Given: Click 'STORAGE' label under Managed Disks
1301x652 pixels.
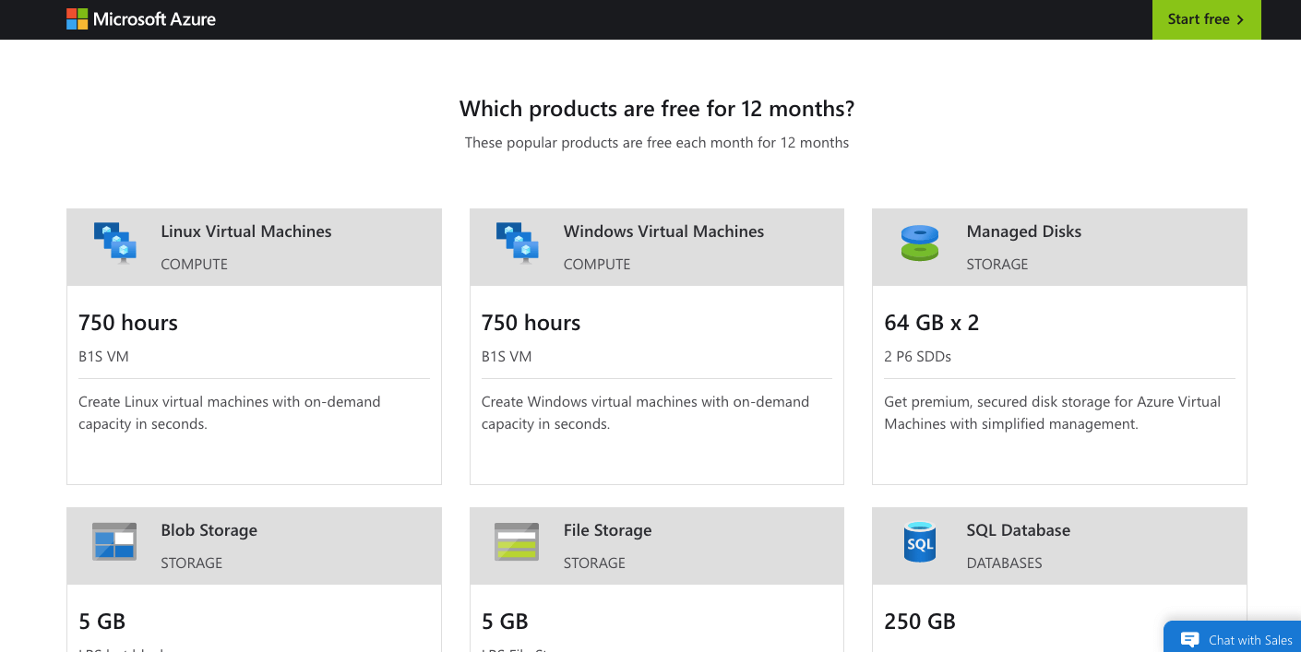Looking at the screenshot, I should (x=997, y=264).
